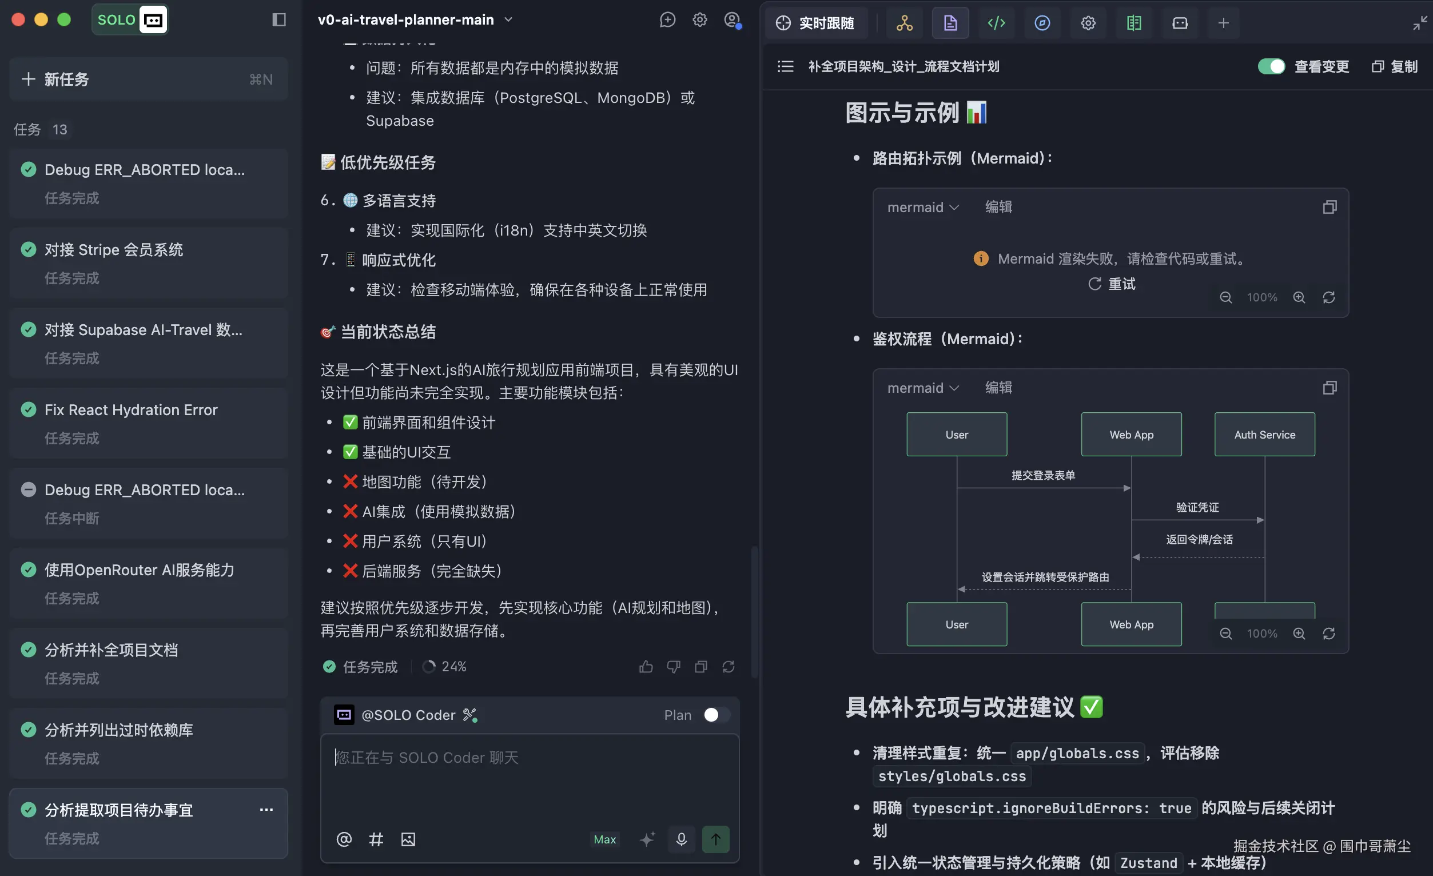Open more options menu on 分析提取项目待办事宜 task
The width and height of the screenshot is (1433, 876).
pos(267,809)
